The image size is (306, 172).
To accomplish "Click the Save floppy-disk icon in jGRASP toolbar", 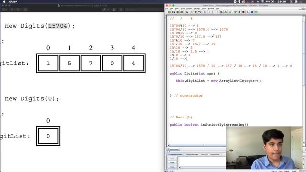I will [x=173, y=12].
